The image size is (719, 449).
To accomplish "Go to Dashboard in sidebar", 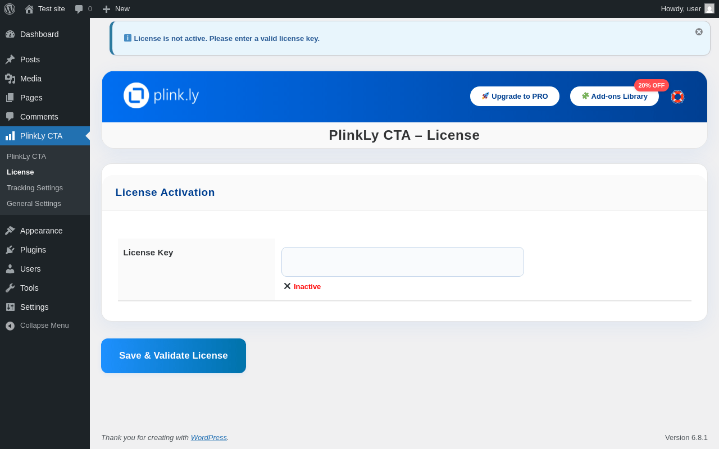I will point(45,34).
